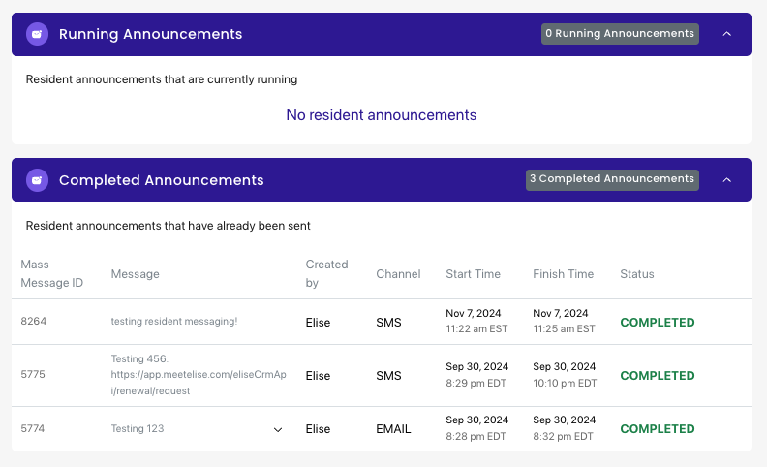Collapse the Running Announcements section chevron

(727, 34)
